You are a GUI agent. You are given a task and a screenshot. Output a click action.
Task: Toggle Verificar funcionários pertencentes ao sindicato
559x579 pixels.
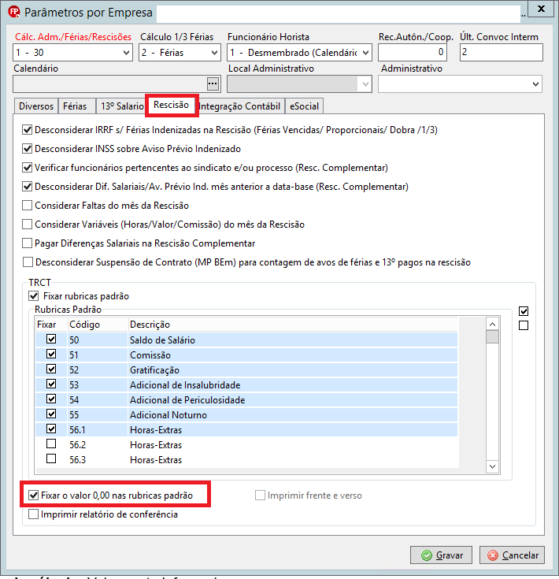pyautogui.click(x=27, y=167)
